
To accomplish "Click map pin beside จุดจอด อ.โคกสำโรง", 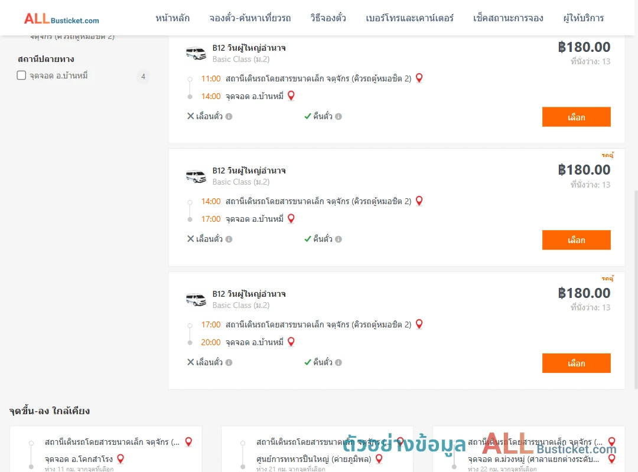I will (121, 458).
